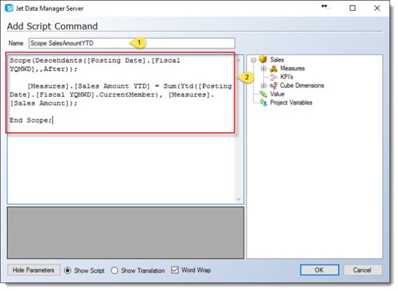Select the Value tree label
The image size is (398, 291).
[x=277, y=94]
